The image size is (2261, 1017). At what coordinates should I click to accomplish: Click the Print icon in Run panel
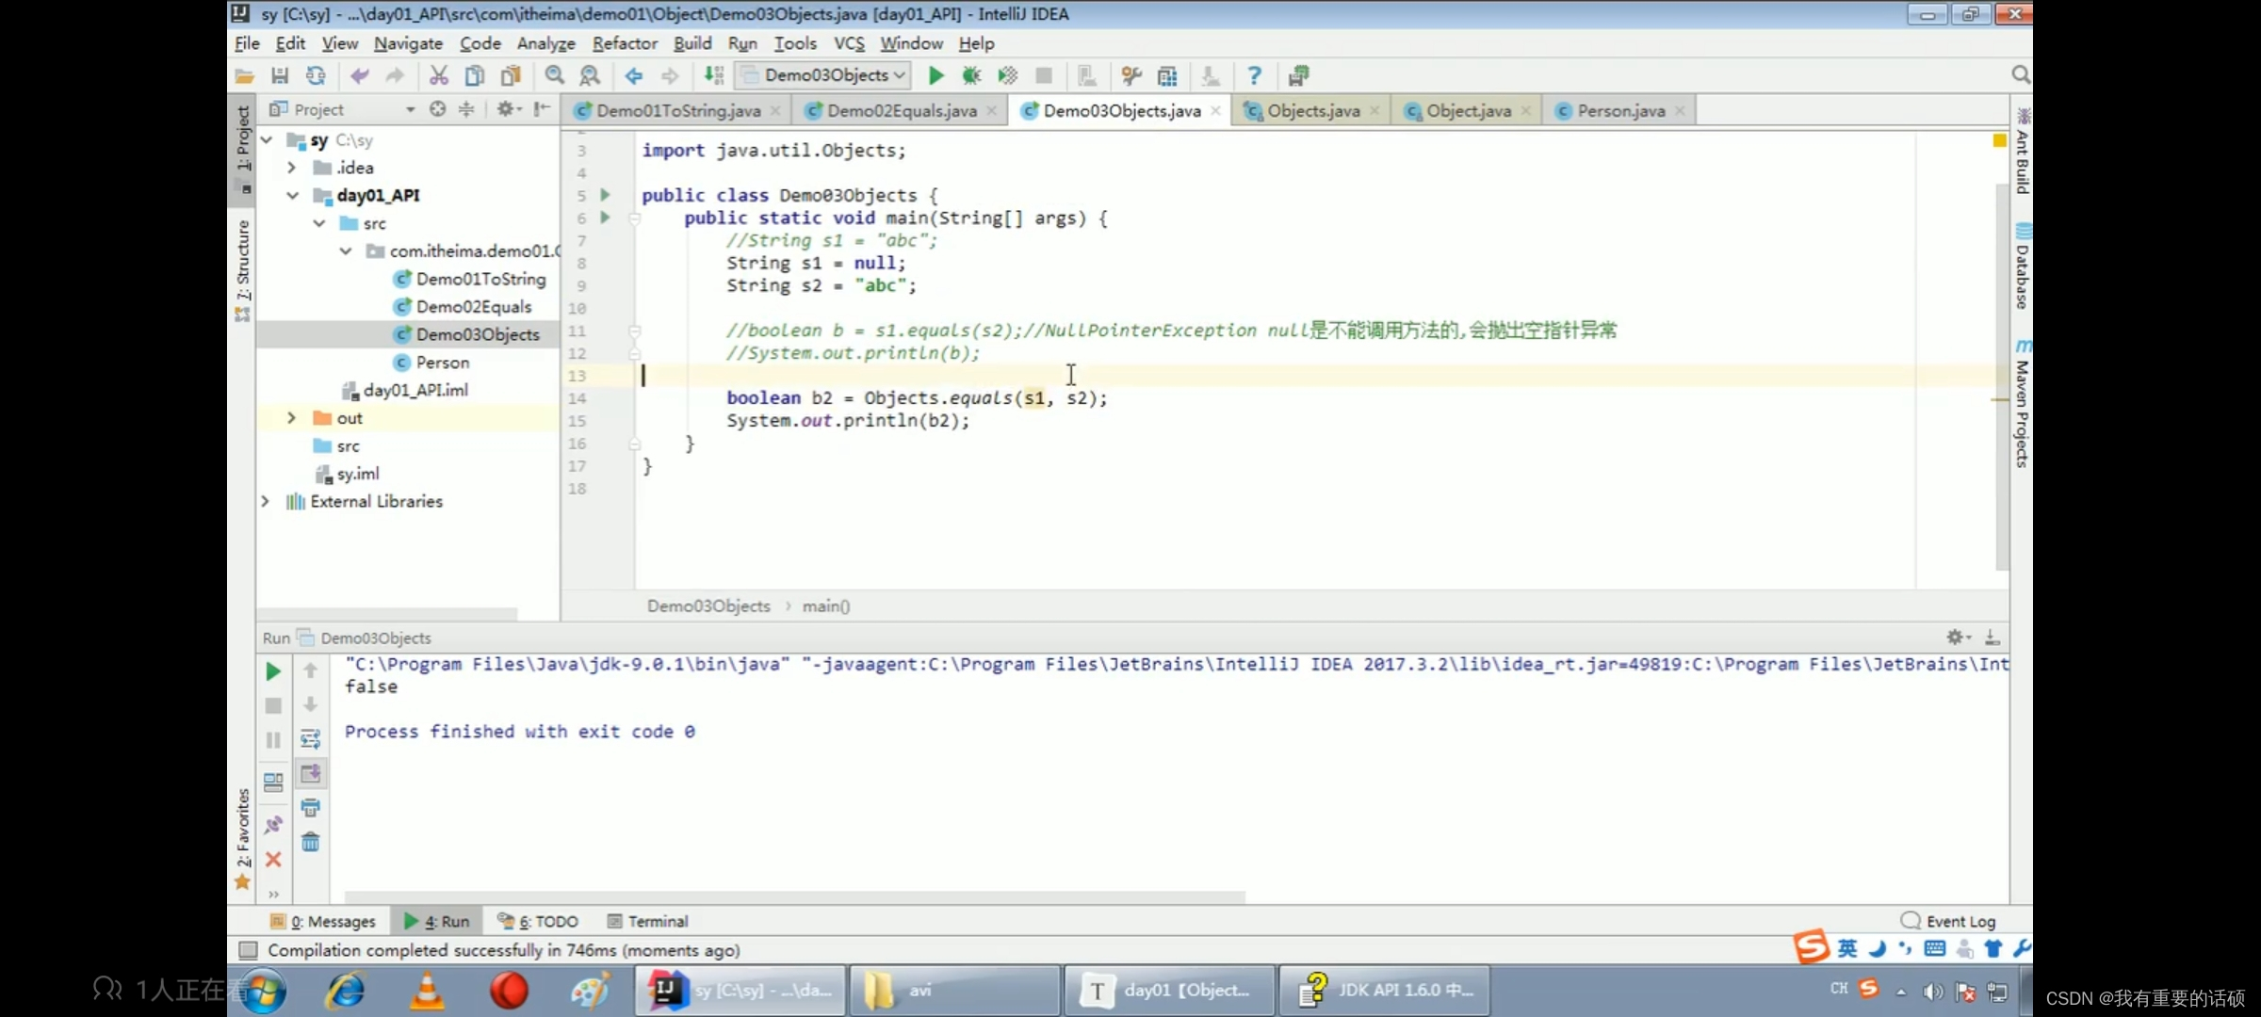pos(310,808)
